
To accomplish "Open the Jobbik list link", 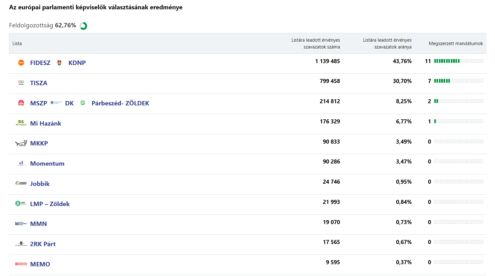I will pyautogui.click(x=40, y=184).
